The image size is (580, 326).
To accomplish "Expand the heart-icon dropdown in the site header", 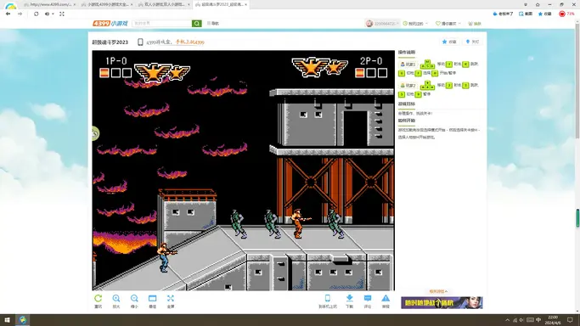I will [x=448, y=23].
